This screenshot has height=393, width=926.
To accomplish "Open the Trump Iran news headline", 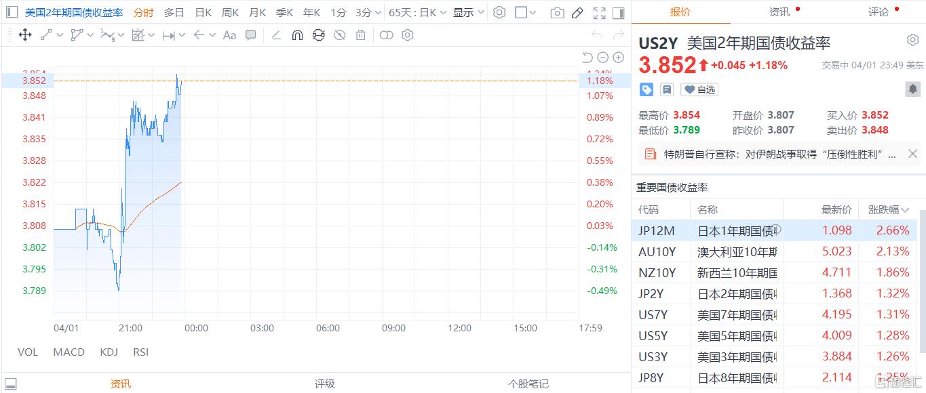I will [x=770, y=154].
